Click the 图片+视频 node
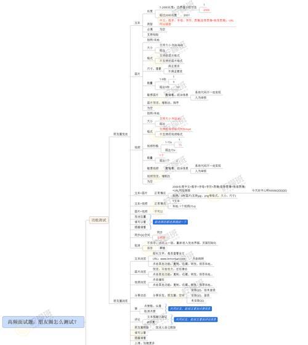The width and height of the screenshot is (308, 345). point(141,211)
